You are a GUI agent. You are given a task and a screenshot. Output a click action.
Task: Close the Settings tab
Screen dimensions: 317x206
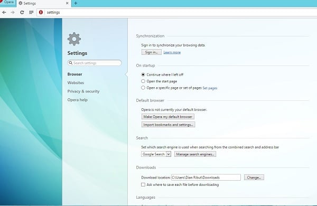click(x=67, y=3)
